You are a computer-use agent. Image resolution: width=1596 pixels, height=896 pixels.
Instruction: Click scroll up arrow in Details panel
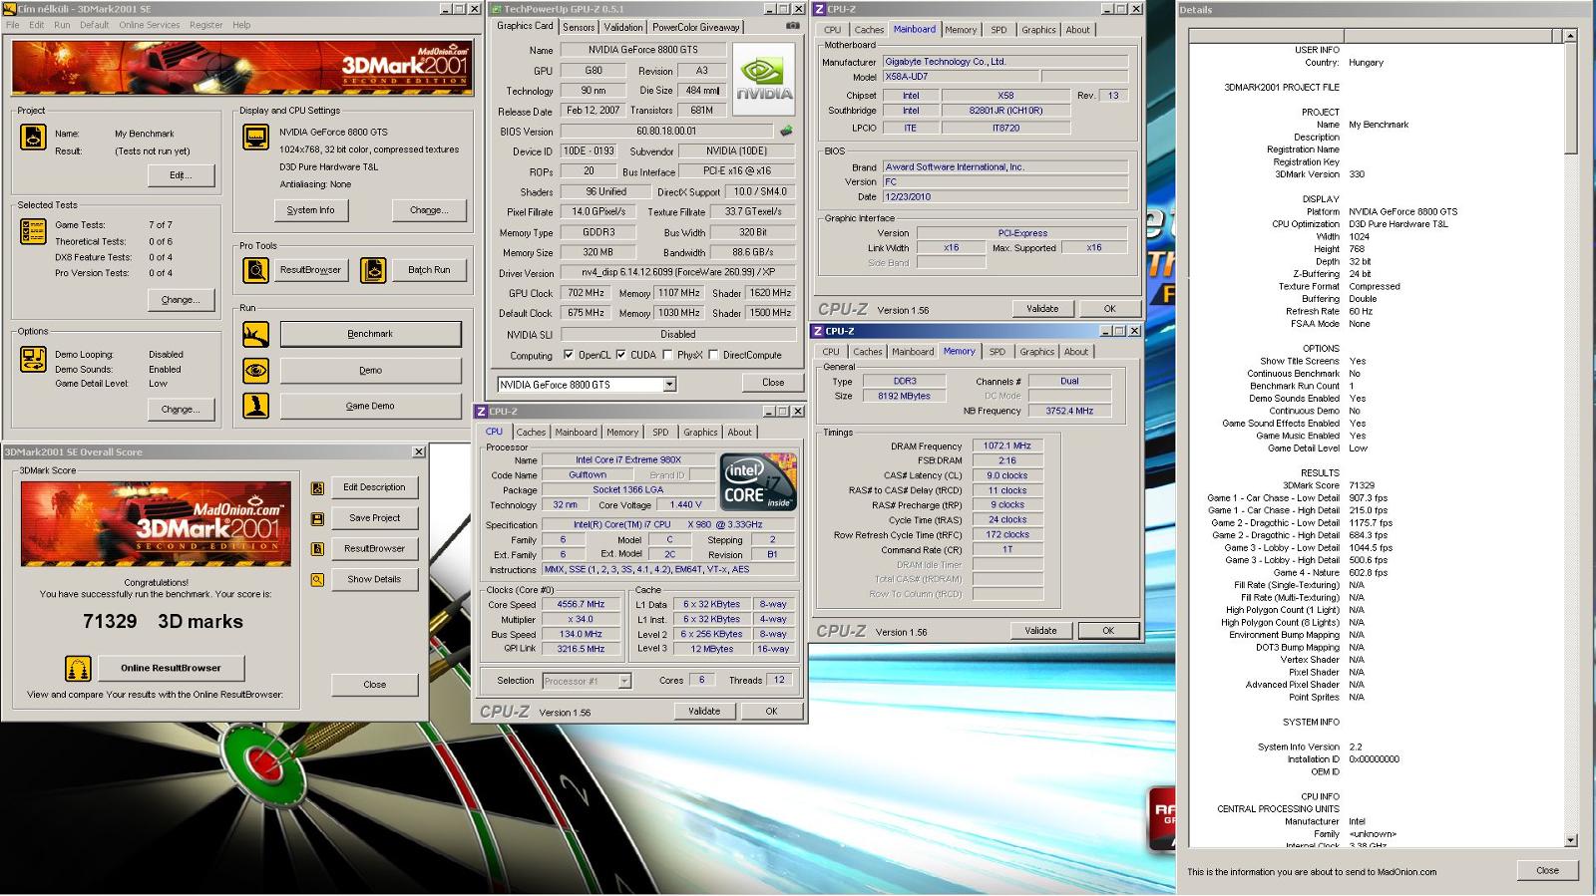(1570, 36)
